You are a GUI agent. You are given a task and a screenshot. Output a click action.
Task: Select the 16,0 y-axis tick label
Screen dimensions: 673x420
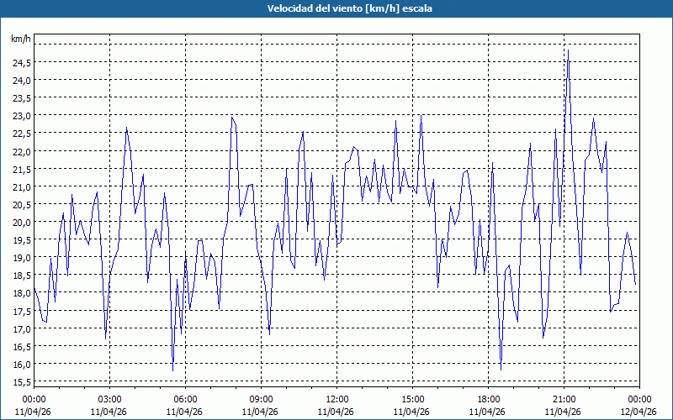21,365
